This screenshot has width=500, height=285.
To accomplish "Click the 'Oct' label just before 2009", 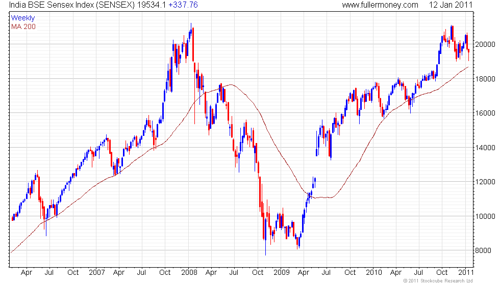I will 258,273.
